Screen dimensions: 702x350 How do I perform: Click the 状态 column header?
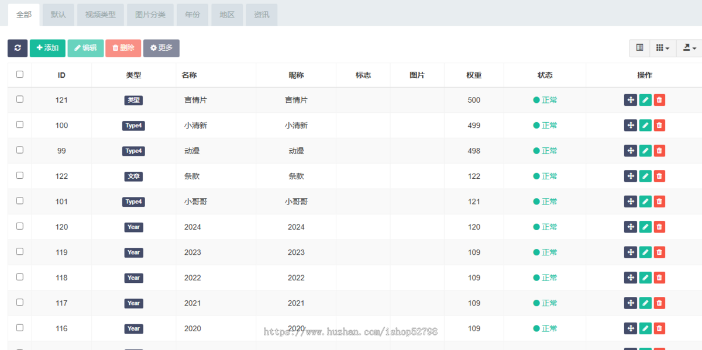point(545,75)
